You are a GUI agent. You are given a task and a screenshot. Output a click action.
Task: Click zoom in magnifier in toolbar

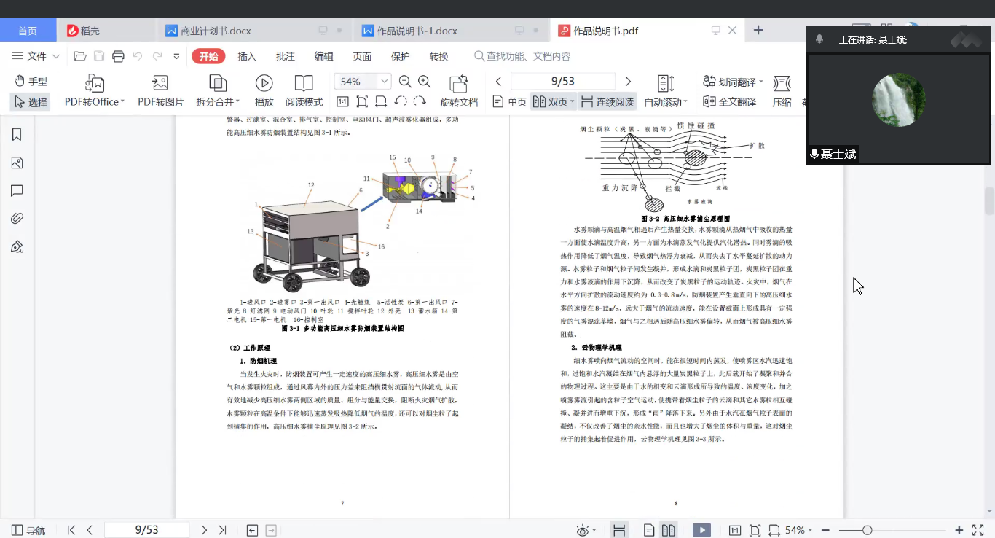click(424, 82)
